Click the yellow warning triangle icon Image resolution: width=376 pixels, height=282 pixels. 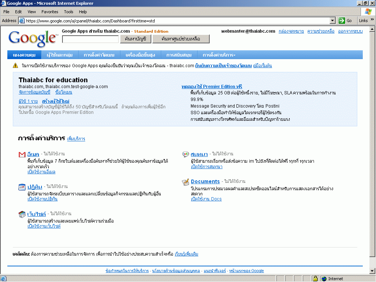coord(15,66)
